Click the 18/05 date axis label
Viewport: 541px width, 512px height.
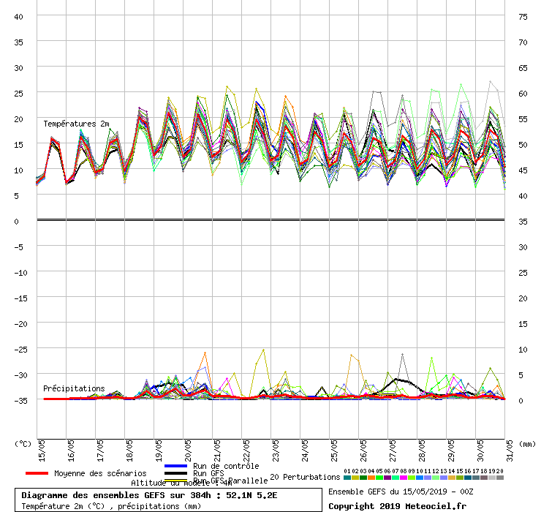point(129,451)
